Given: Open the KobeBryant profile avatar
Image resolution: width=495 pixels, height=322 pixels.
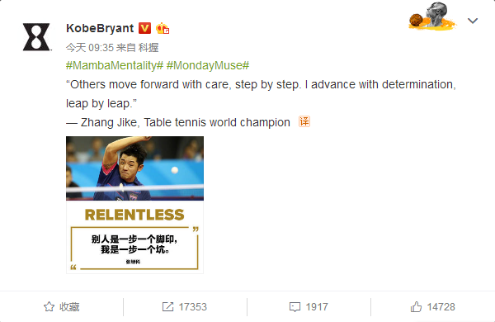Looking at the screenshot, I should pyautogui.click(x=36, y=37).
